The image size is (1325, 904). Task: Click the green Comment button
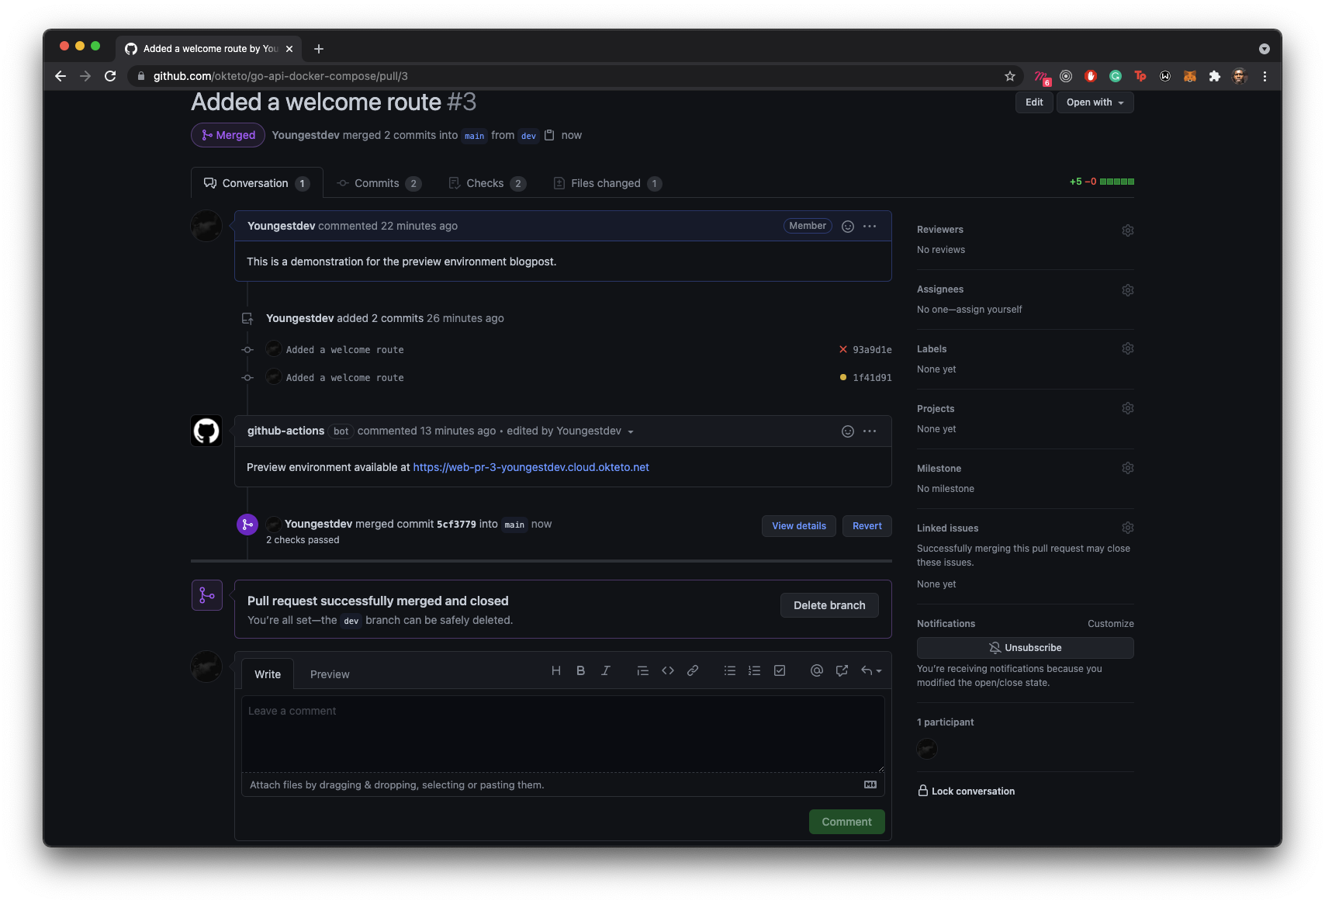coord(847,822)
